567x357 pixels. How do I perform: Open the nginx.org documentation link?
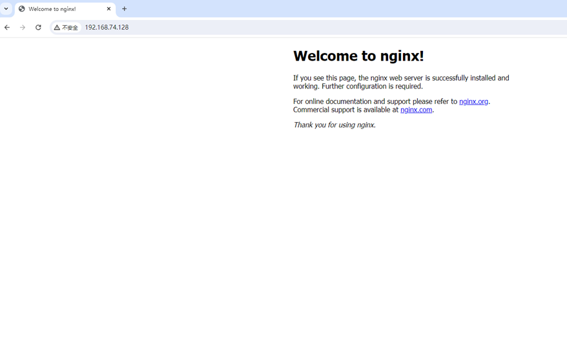[x=473, y=101]
